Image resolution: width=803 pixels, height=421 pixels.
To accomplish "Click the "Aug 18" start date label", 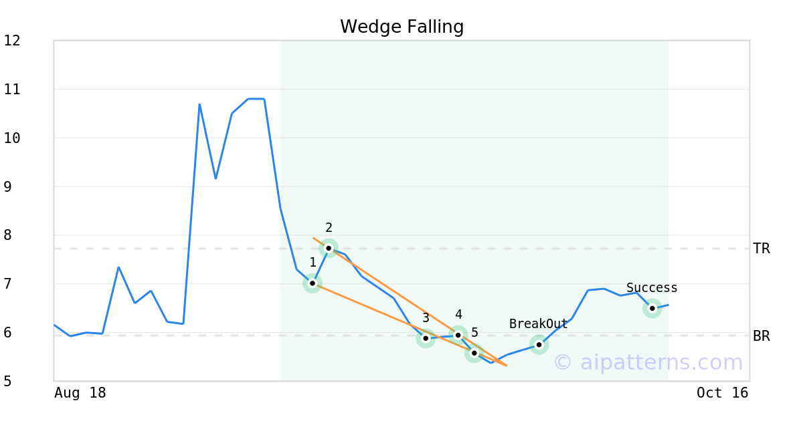I will (x=80, y=393).
